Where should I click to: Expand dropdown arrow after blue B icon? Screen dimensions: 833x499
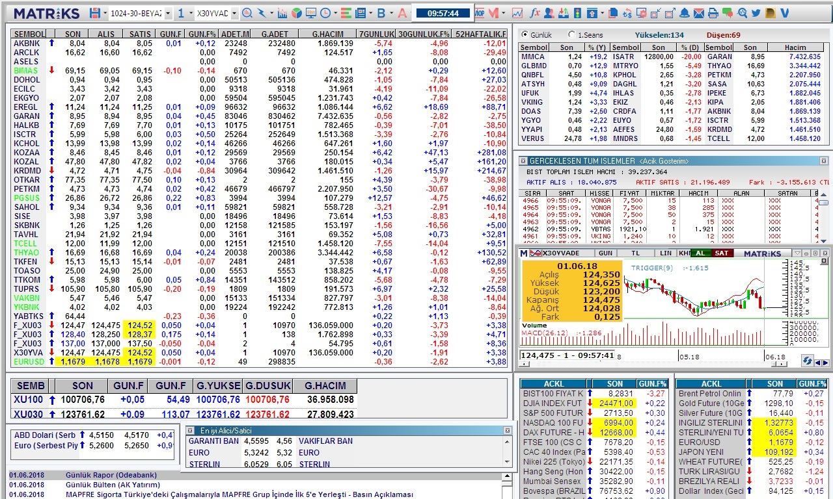coord(391,13)
